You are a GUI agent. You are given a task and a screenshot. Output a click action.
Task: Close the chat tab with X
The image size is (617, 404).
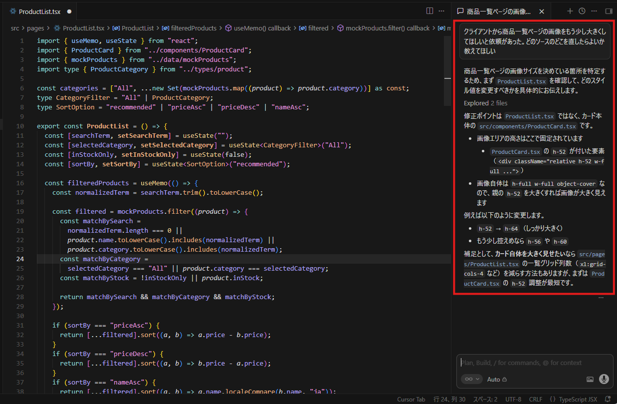pos(542,11)
